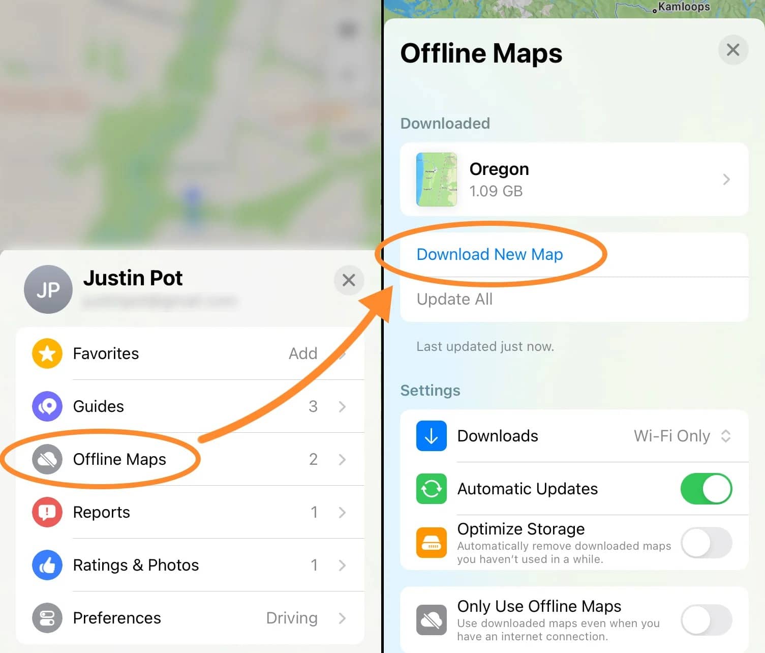Viewport: 765px width, 653px height.
Task: Click the blue Ratings & Photos thumbs-up icon
Action: coord(47,565)
